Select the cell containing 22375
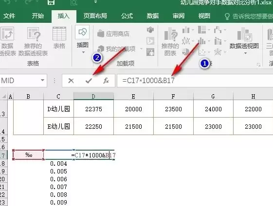 tap(93, 109)
